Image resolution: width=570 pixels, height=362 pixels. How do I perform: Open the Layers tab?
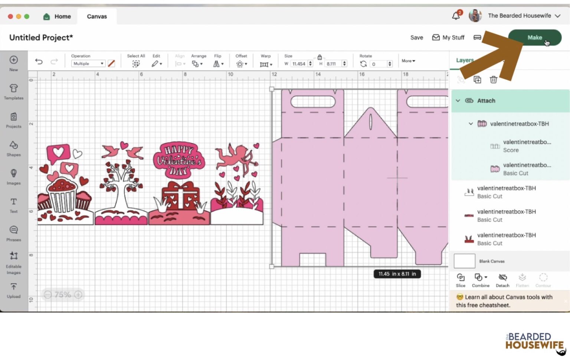[x=464, y=60]
